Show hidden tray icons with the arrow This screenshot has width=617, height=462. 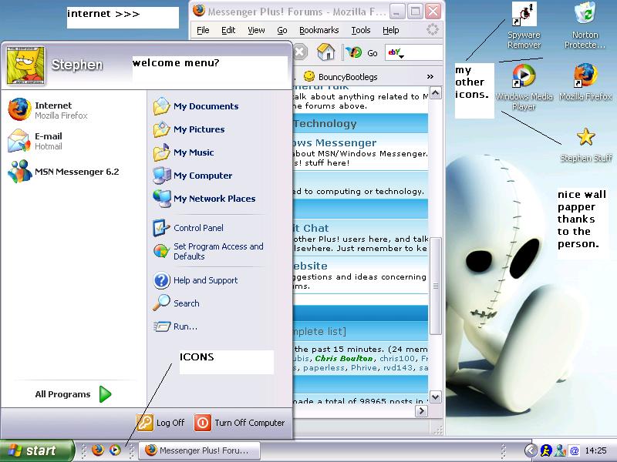[531, 450]
